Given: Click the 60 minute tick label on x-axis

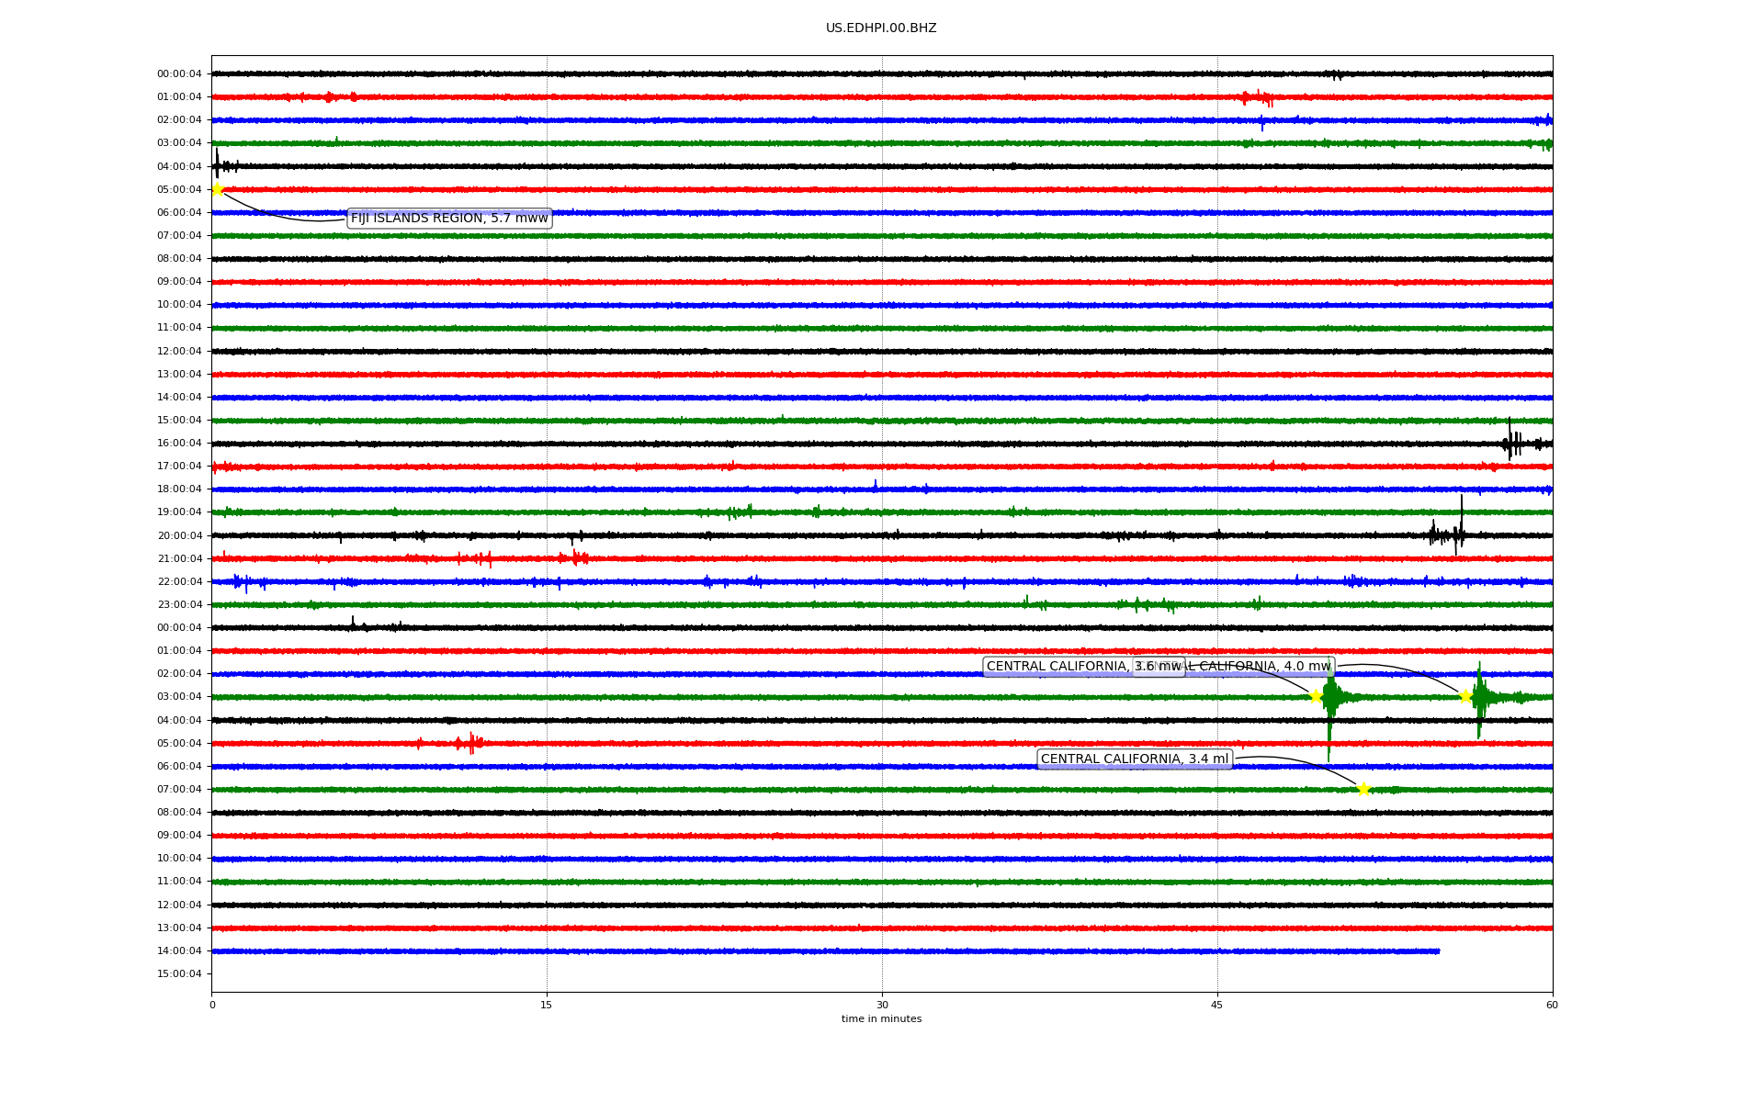Looking at the screenshot, I should click(1551, 1005).
